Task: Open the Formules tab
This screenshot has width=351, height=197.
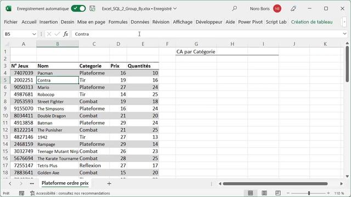Action: tap(118, 22)
